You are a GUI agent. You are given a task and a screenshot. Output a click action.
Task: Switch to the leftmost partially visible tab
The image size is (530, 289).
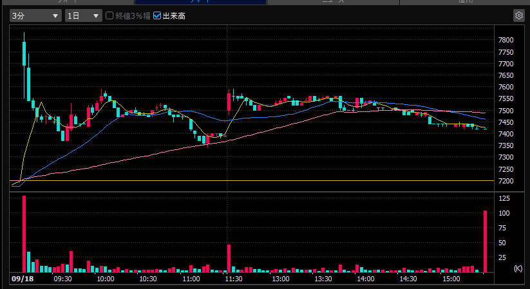[68, 2]
